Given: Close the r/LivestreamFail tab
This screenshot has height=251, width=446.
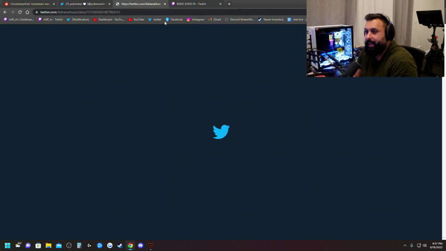Looking at the screenshot, I should pyautogui.click(x=54, y=4).
